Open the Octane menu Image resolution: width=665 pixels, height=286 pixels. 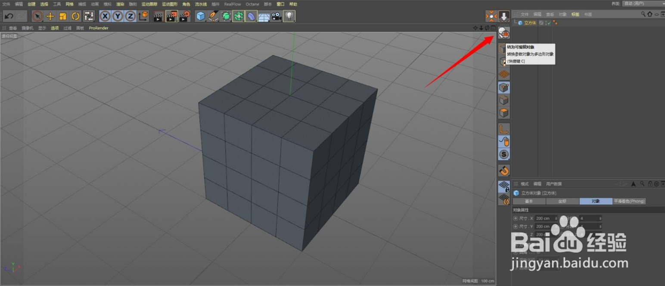pos(252,4)
